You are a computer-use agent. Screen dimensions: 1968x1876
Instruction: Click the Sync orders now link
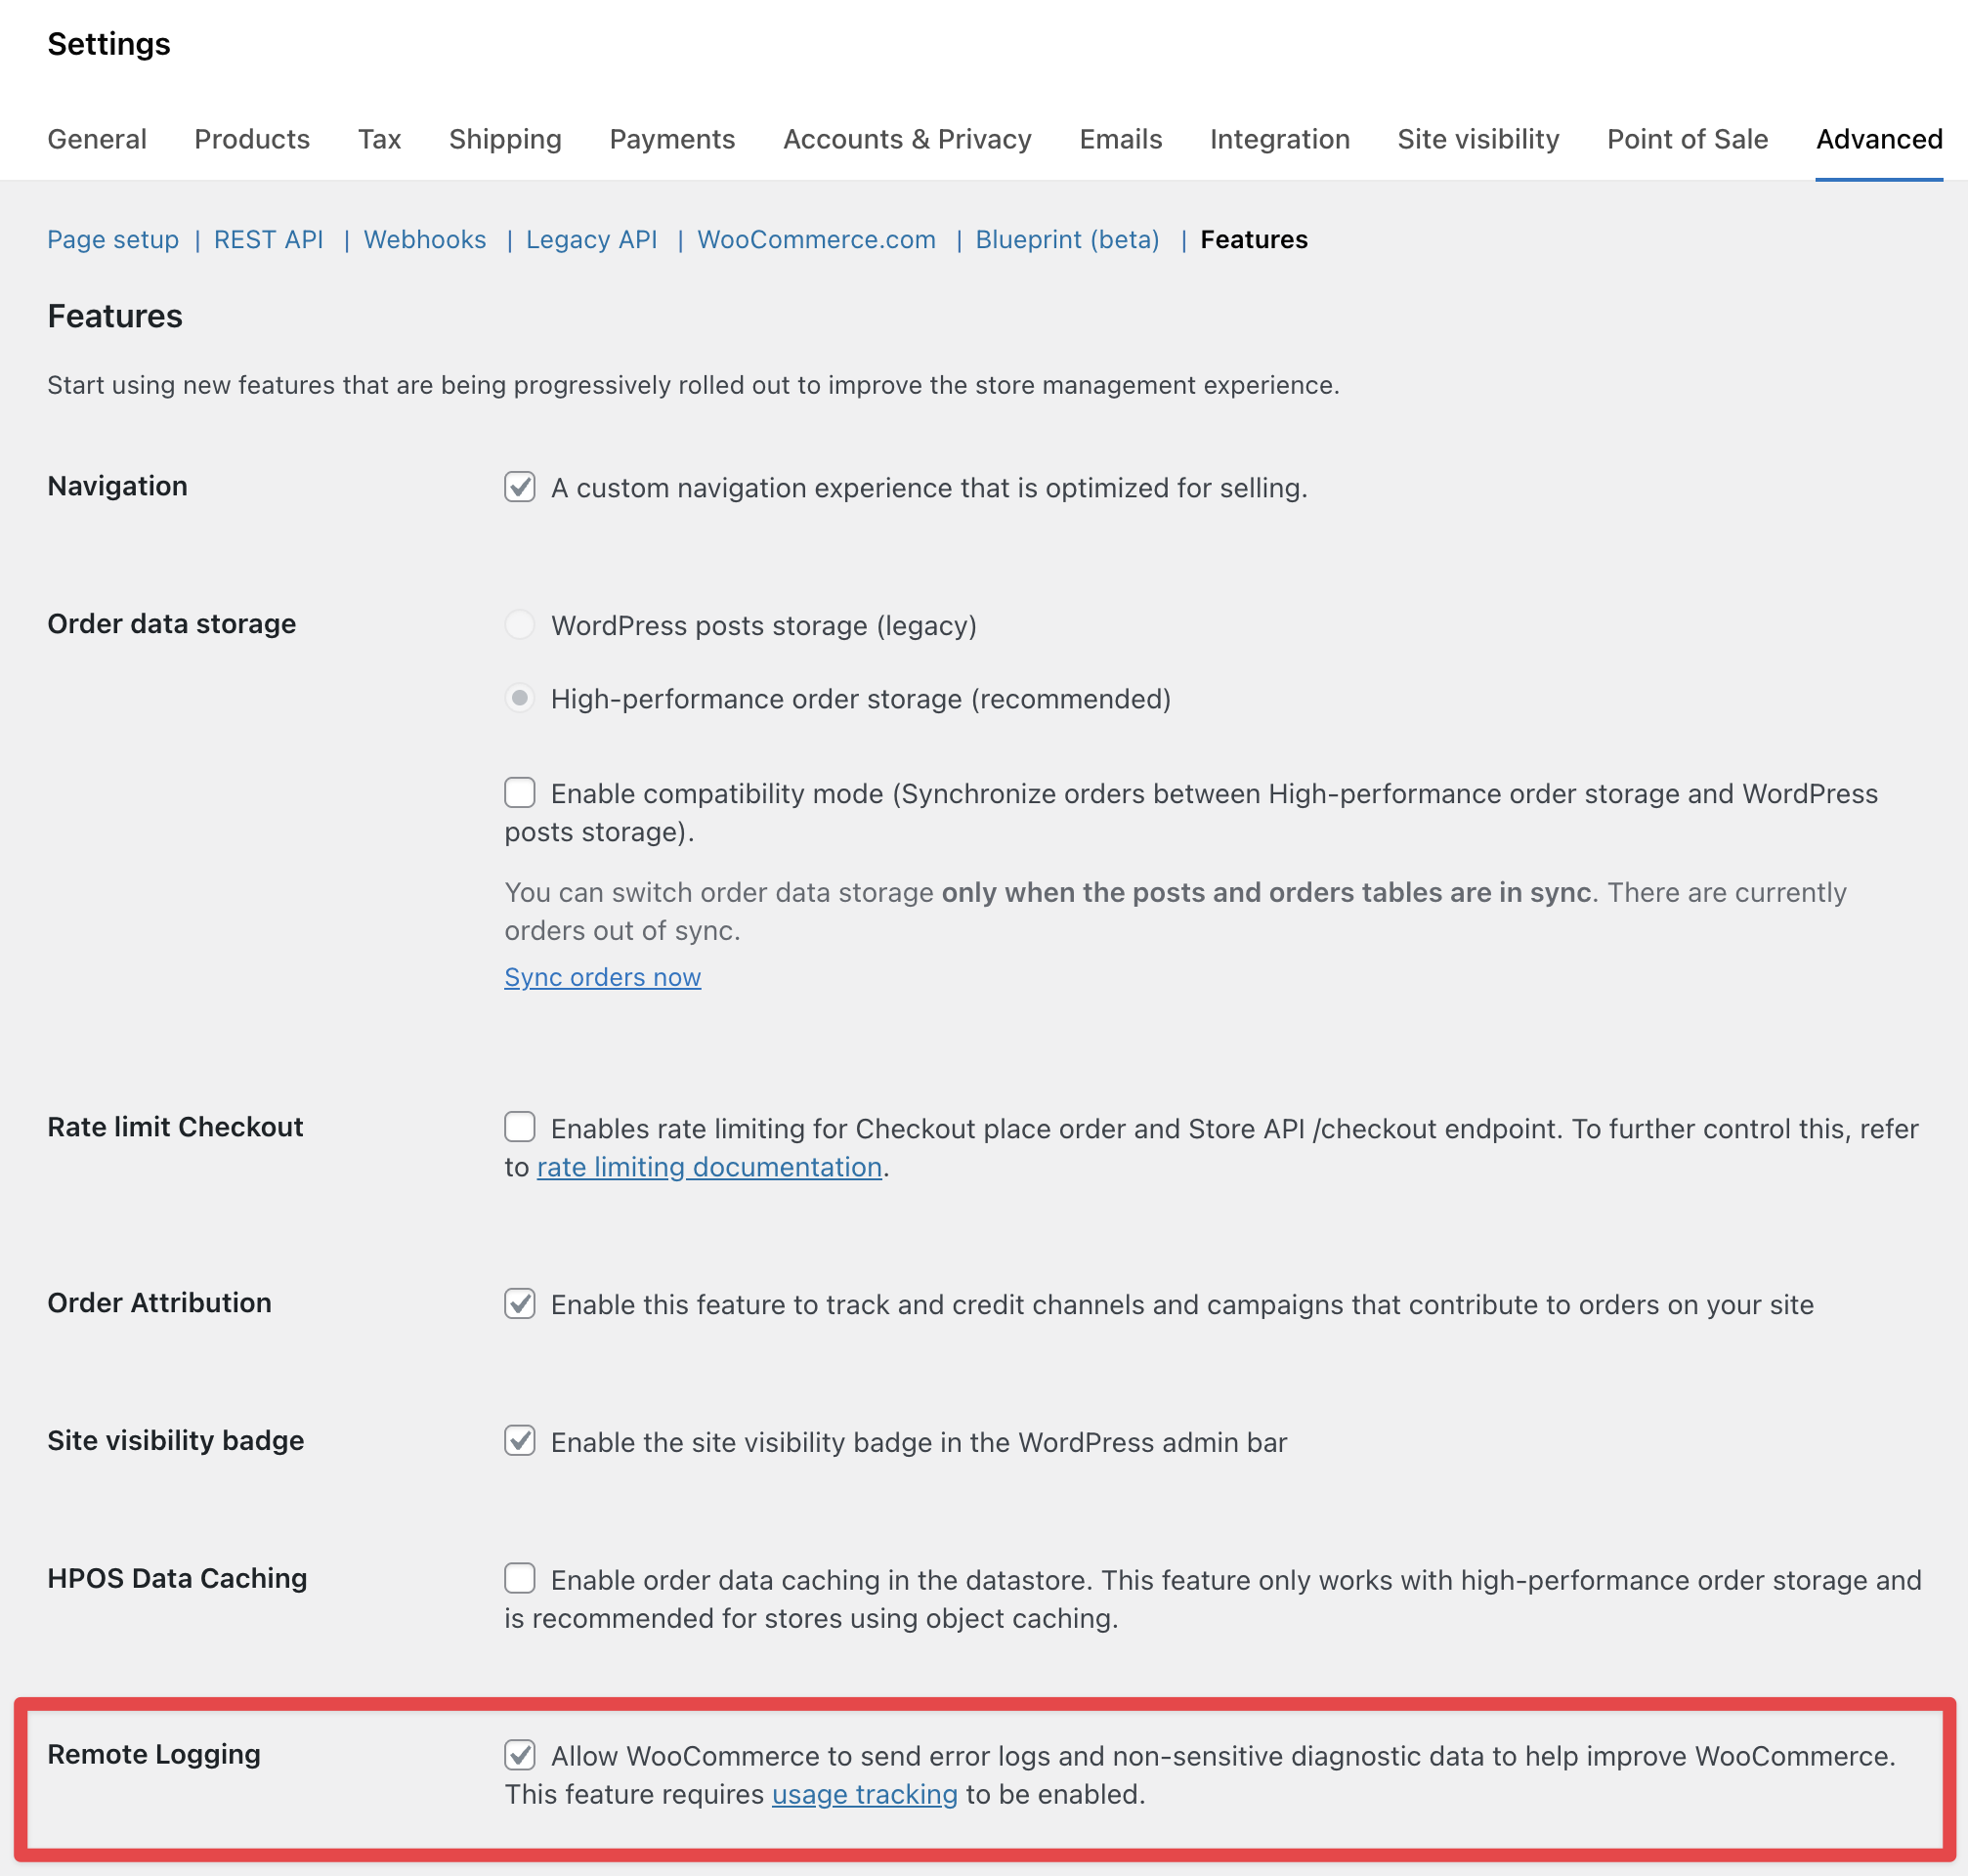[x=602, y=977]
